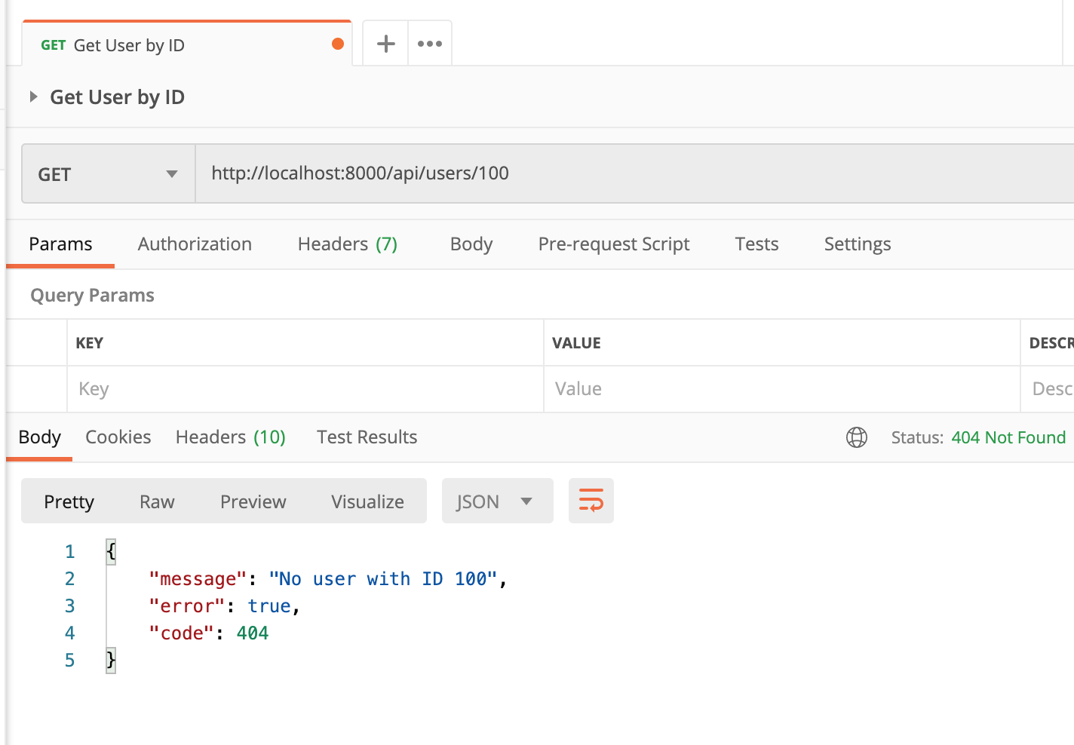
Task: Click the VALUE column header
Action: [576, 343]
